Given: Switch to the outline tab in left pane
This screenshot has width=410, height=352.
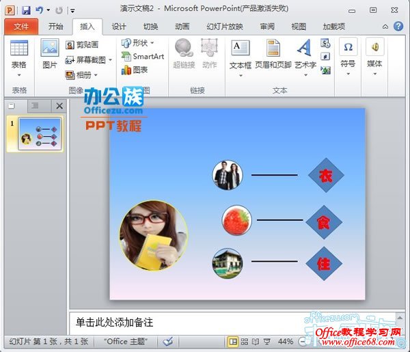Looking at the screenshot, I should [x=35, y=106].
